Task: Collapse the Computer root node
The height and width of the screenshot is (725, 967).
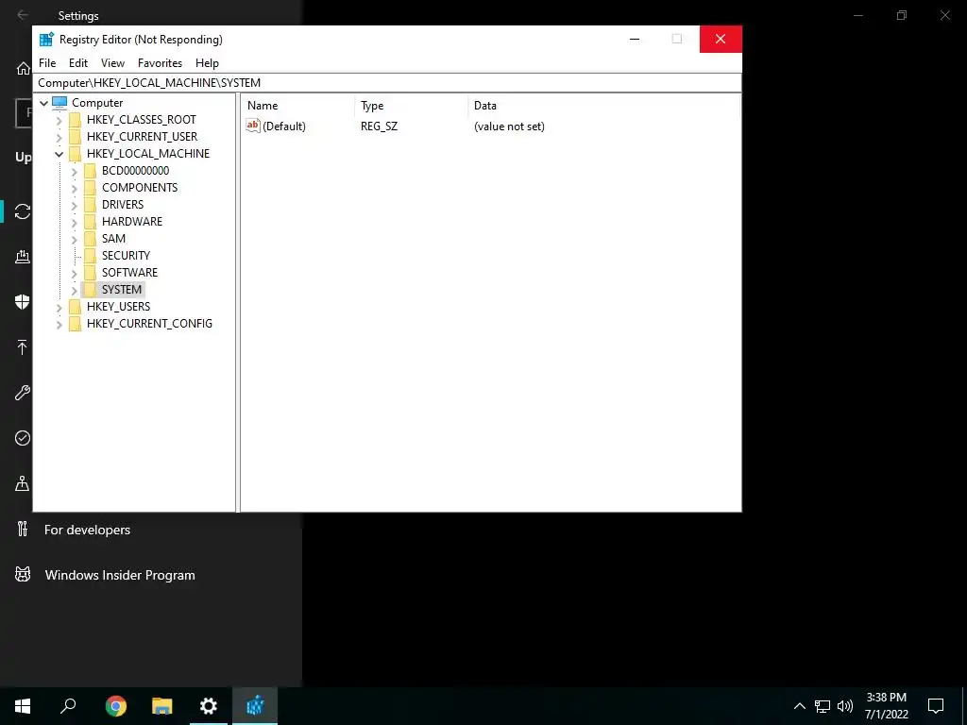Action: click(43, 103)
